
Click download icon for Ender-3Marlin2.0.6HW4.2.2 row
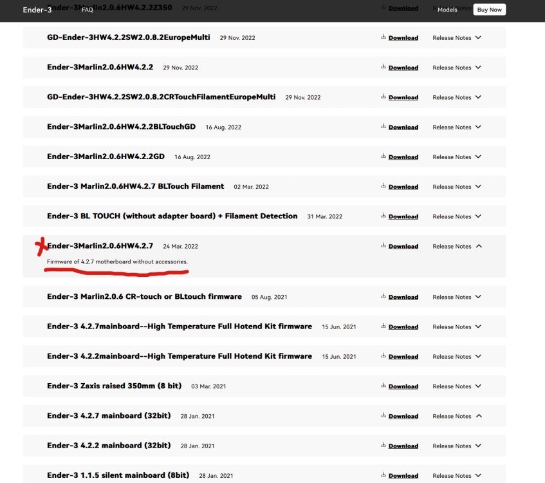(383, 67)
